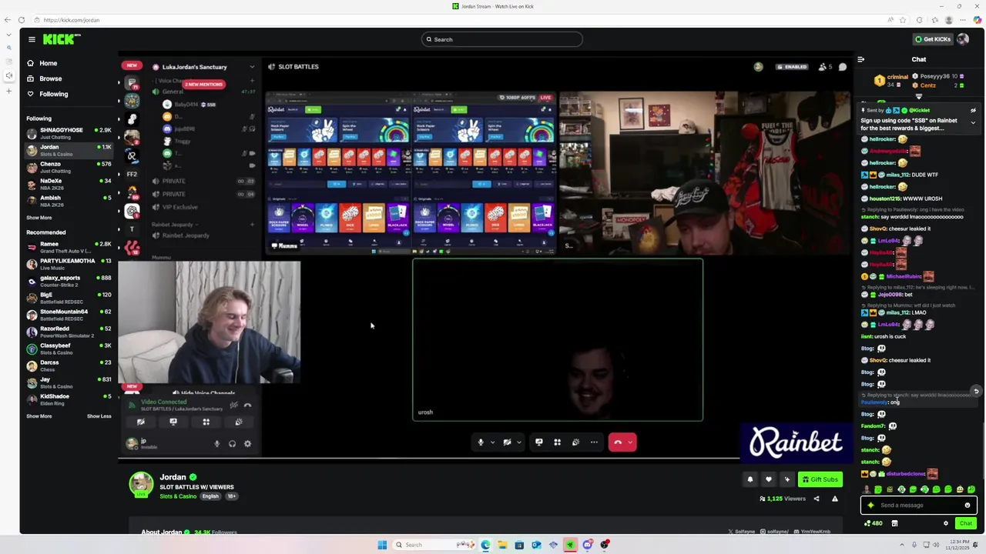Viewport: 986px width, 554px height.
Task: Expand LukaJordan's Sanctuary server dropdown
Action: pyautogui.click(x=251, y=67)
